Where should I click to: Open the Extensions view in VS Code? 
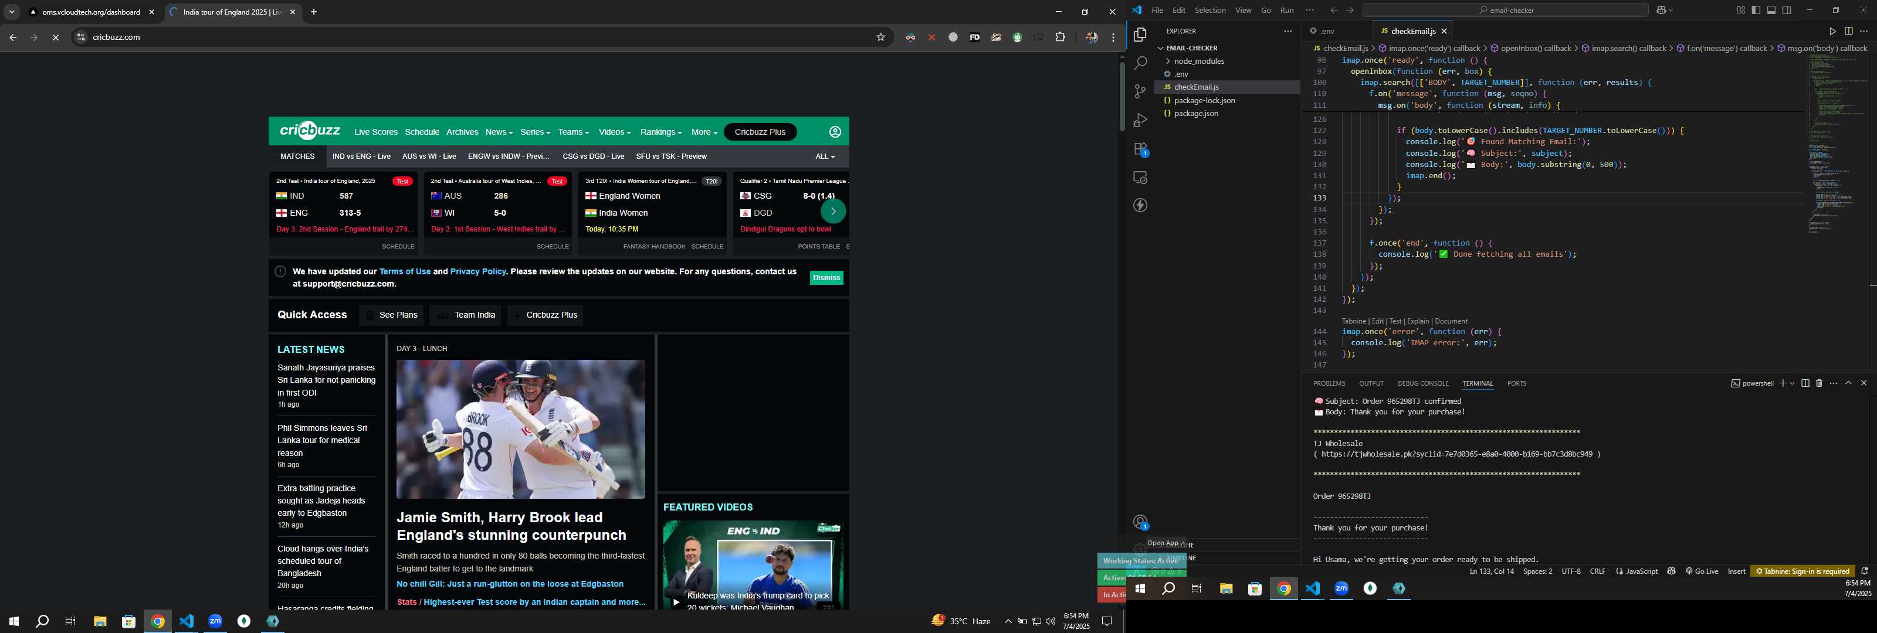1140,149
